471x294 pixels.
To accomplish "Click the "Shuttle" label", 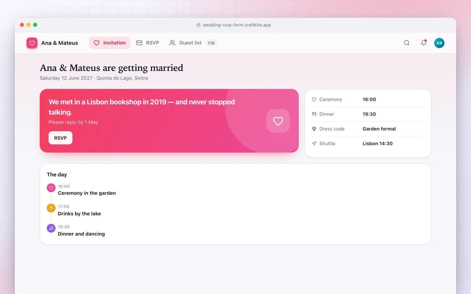I will (x=327, y=144).
